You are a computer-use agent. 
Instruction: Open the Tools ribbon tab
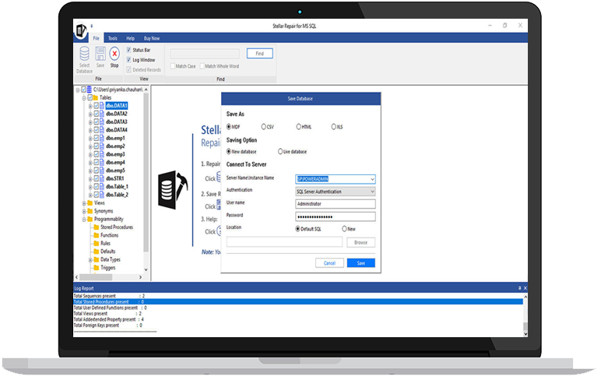113,38
